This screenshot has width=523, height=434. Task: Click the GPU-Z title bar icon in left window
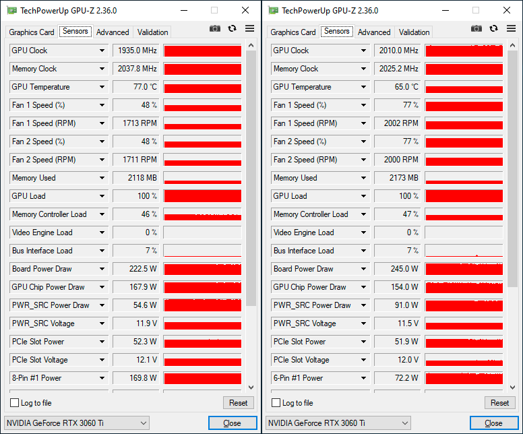11,10
